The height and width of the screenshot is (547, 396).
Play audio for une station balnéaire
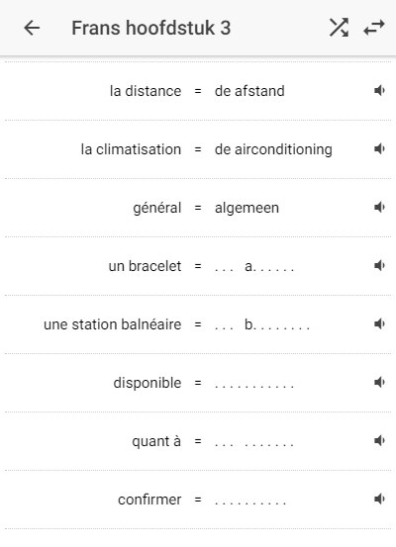pyautogui.click(x=379, y=324)
